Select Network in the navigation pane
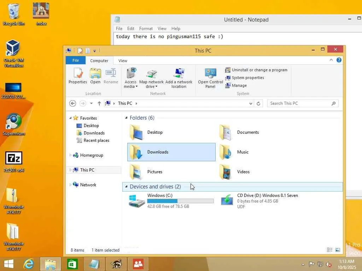Viewport: 362px width, 271px height. pos(88,185)
